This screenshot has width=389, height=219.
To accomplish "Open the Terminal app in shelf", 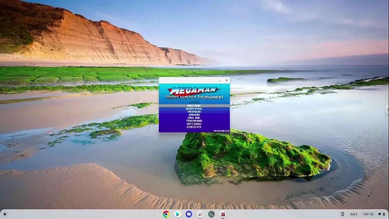I will pos(212,214).
